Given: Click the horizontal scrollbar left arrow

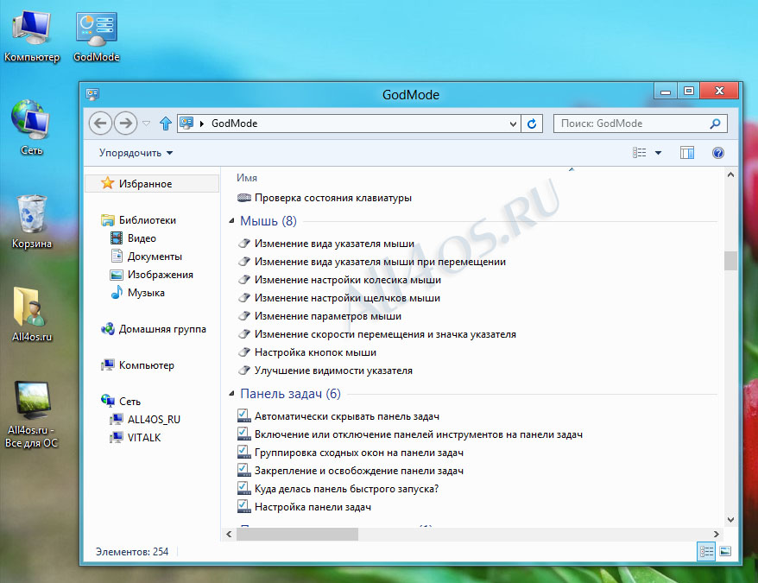Looking at the screenshot, I should 229,534.
